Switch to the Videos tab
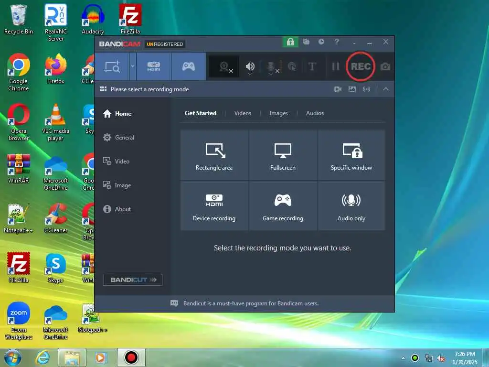 (243, 113)
